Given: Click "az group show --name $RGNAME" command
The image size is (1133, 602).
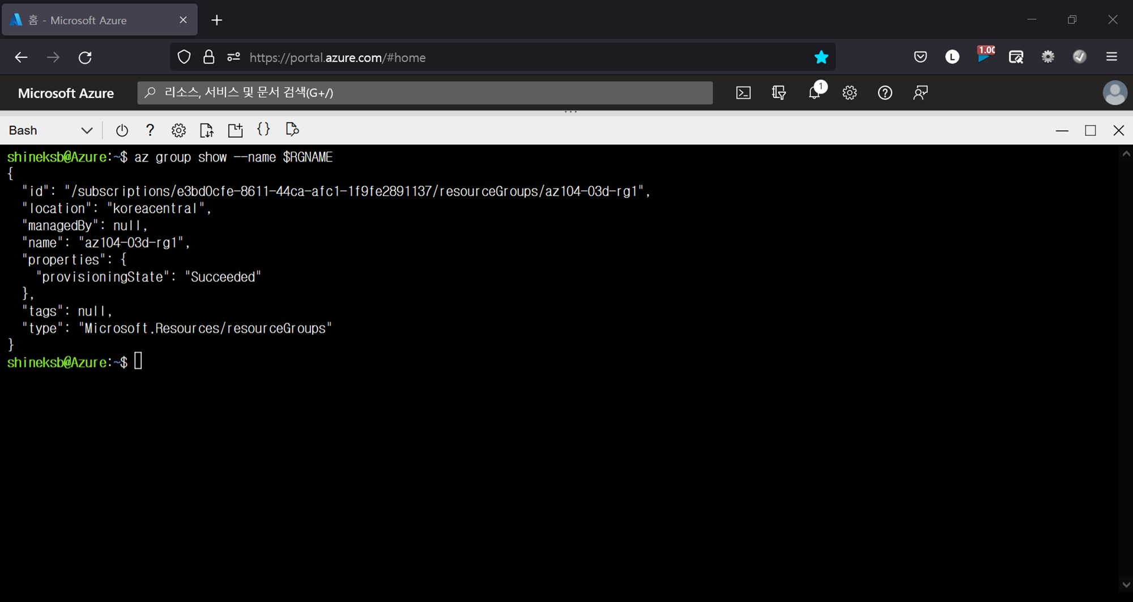Looking at the screenshot, I should [x=233, y=157].
